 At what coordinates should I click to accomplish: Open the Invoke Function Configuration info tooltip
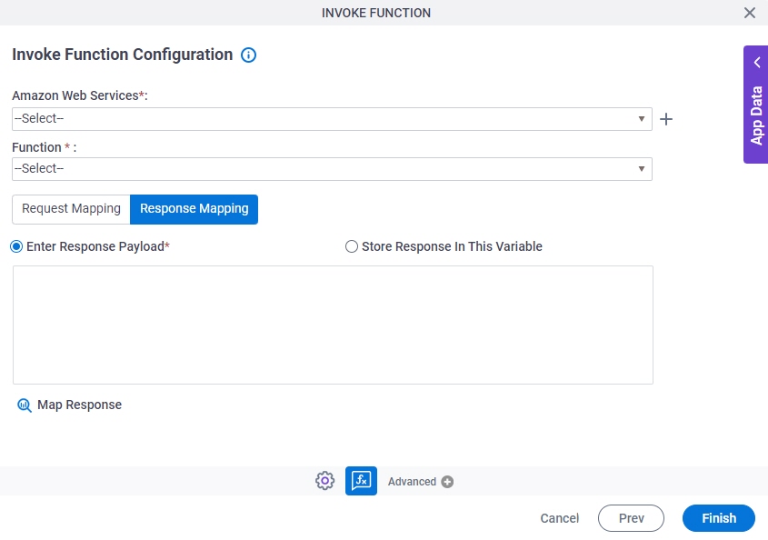[x=248, y=55]
